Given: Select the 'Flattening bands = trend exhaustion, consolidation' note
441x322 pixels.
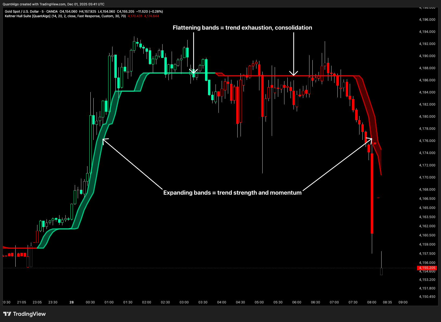Looking at the screenshot, I should pos(242,28).
